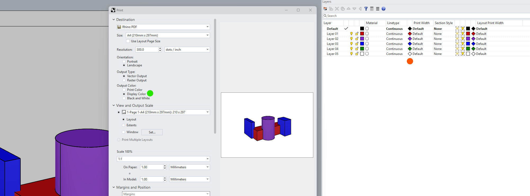Collapse View and Output Scale section
The height and width of the screenshot is (196, 530).
click(x=114, y=105)
